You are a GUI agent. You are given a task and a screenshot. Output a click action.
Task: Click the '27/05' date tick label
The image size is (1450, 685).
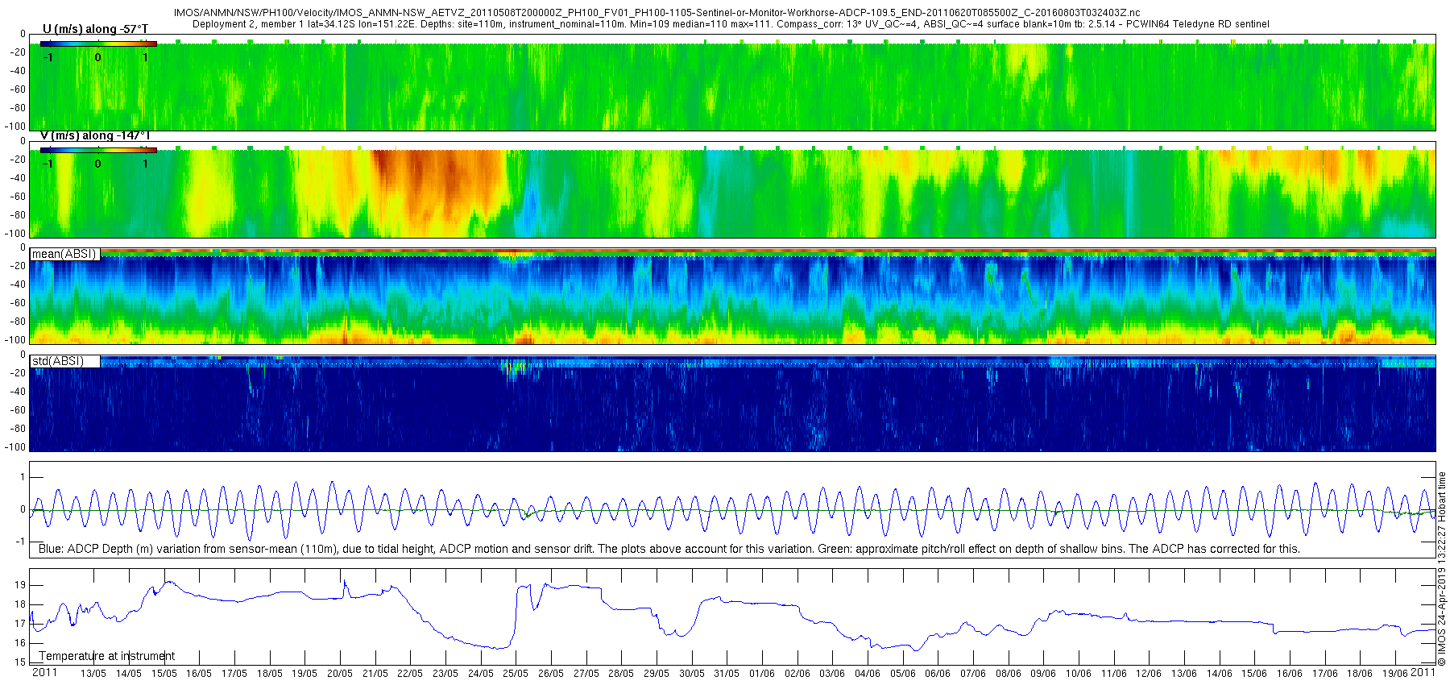click(x=586, y=674)
